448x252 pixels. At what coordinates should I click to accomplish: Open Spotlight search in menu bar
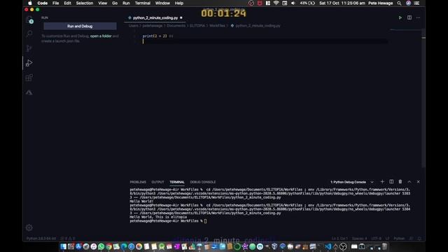tap(399, 3)
